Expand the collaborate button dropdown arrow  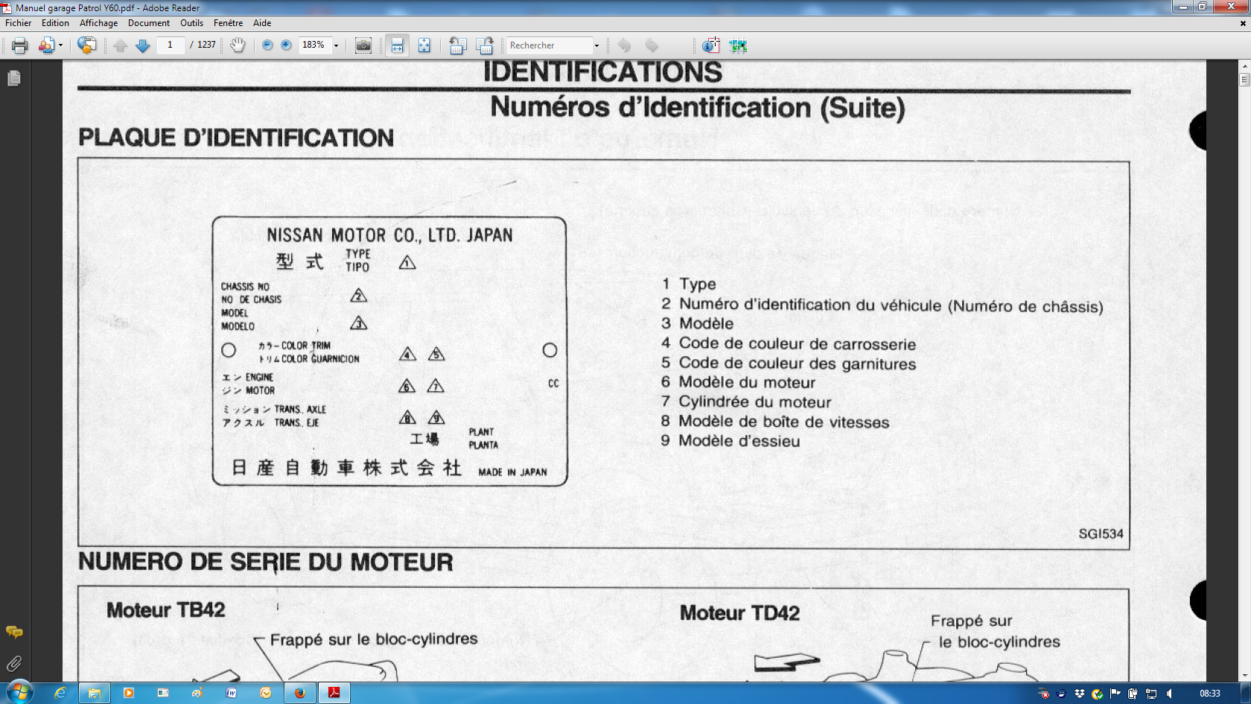[x=60, y=45]
